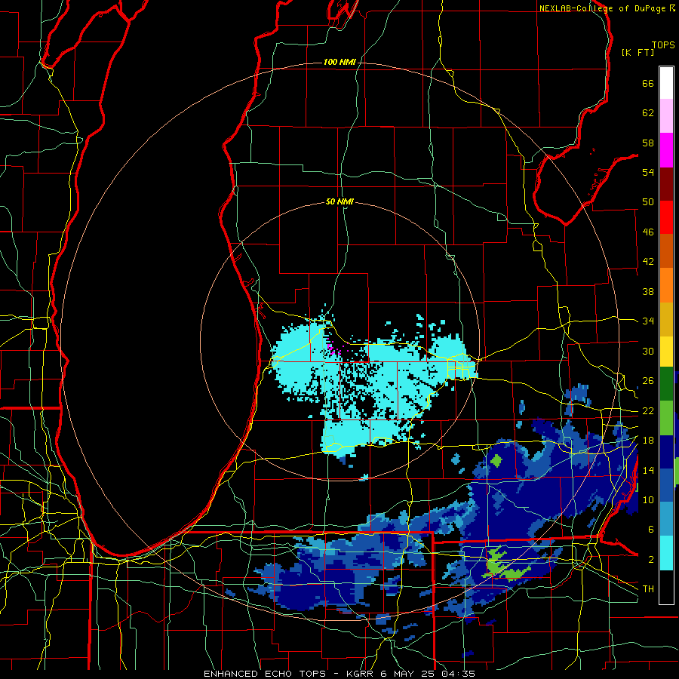This screenshot has height=679, width=679.
Task: Click the magenta legend swatch near 58
Action: (666, 150)
